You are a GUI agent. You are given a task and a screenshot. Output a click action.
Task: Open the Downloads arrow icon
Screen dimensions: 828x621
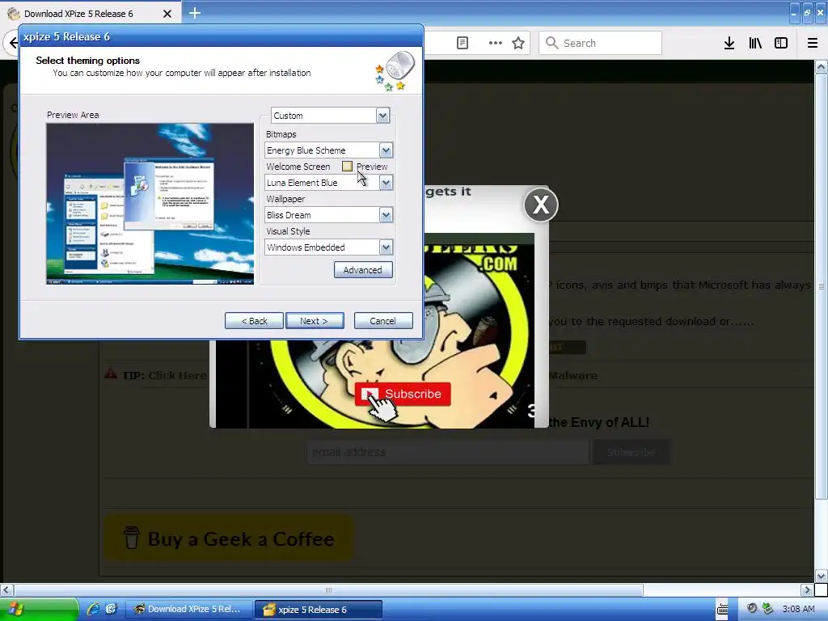pyautogui.click(x=729, y=43)
